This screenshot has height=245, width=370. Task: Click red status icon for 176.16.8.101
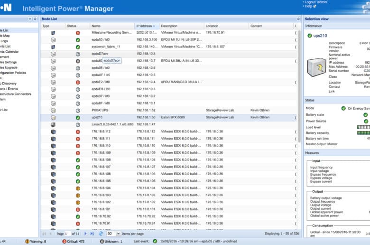click(78, 209)
